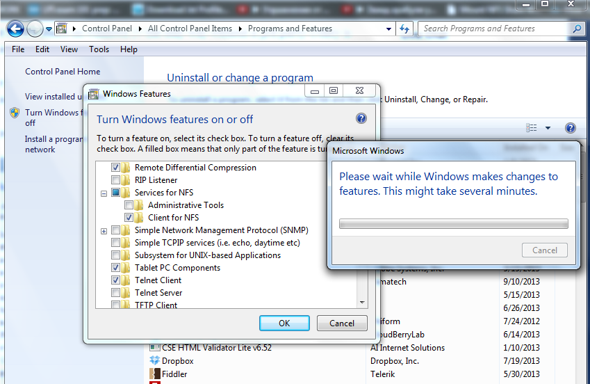Select Dropbox, Inc. publisher cell

point(394,361)
